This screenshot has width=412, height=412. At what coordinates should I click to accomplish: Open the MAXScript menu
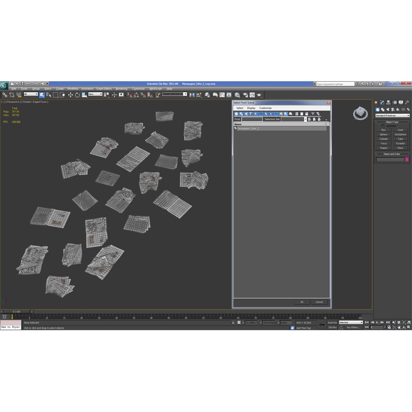pyautogui.click(x=156, y=89)
